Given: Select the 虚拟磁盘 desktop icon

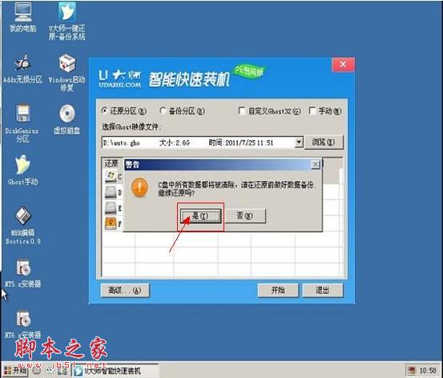Looking at the screenshot, I should (x=67, y=119).
